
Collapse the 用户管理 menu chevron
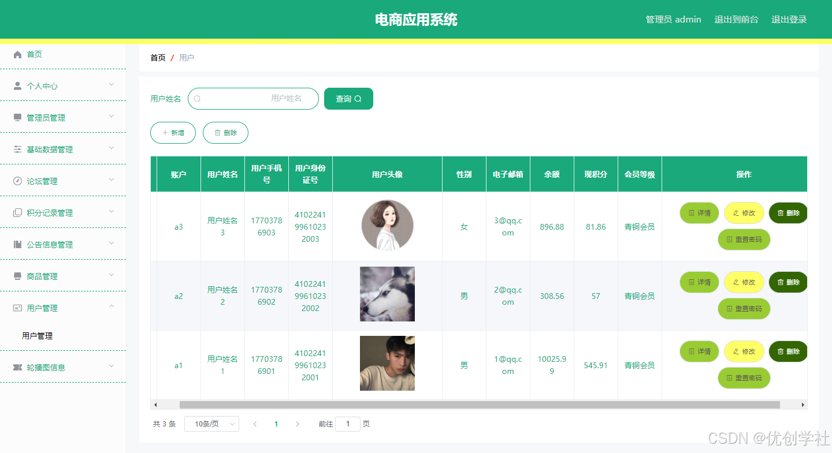(x=112, y=307)
